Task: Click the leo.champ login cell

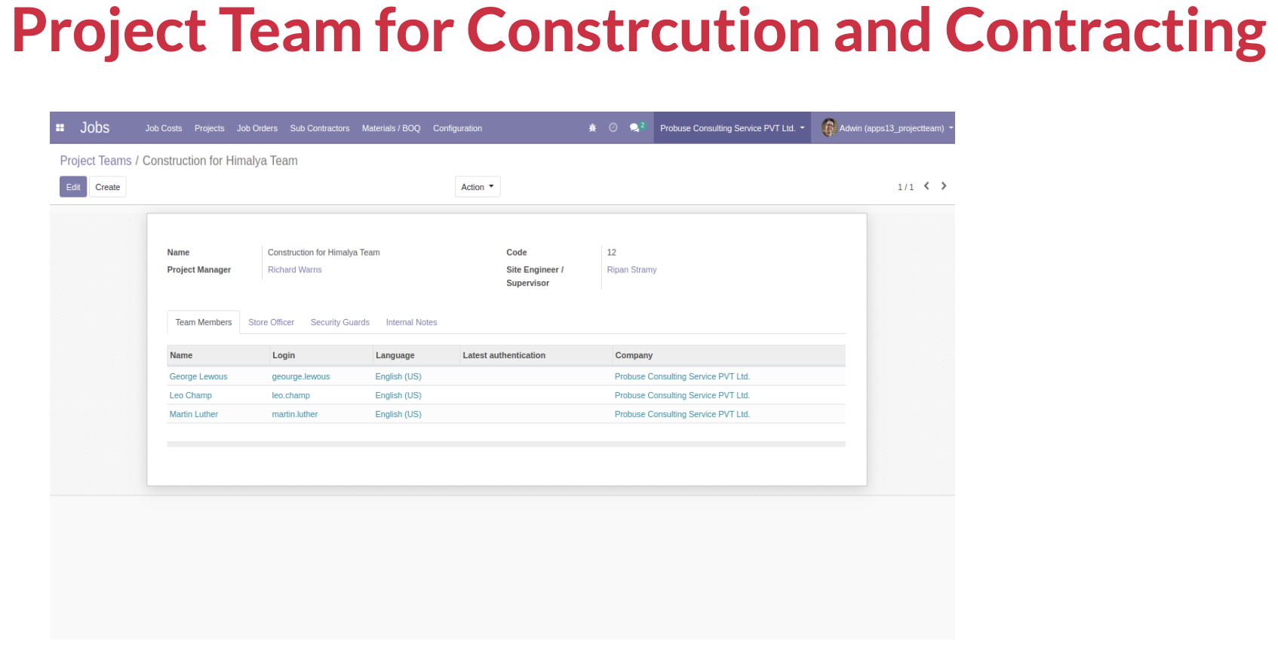Action: coord(291,395)
